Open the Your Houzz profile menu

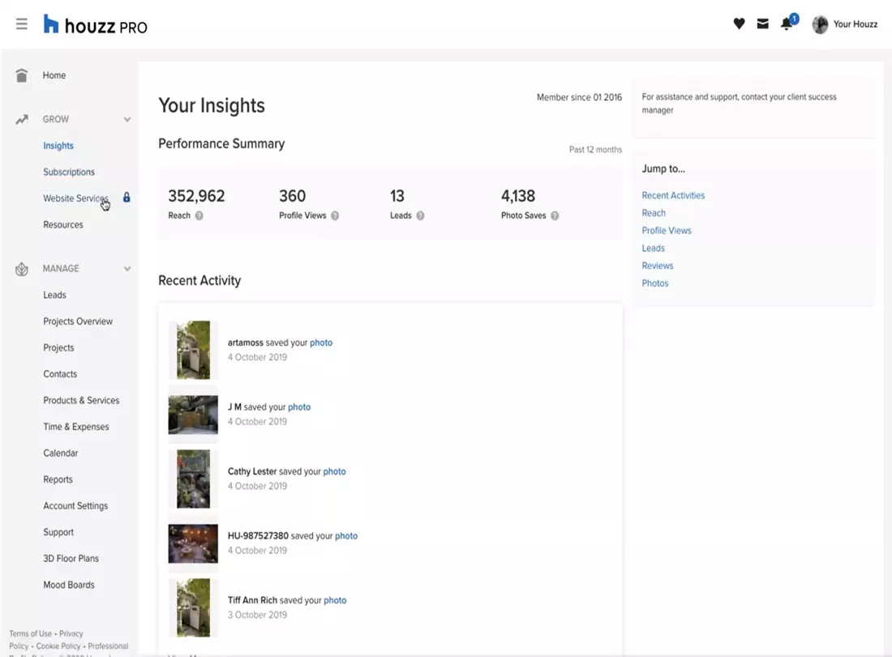tap(845, 24)
